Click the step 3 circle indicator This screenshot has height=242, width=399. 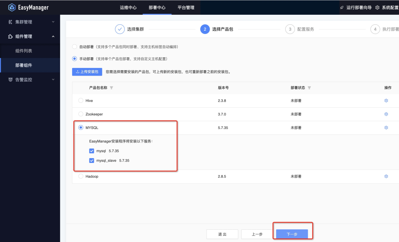coord(290,29)
